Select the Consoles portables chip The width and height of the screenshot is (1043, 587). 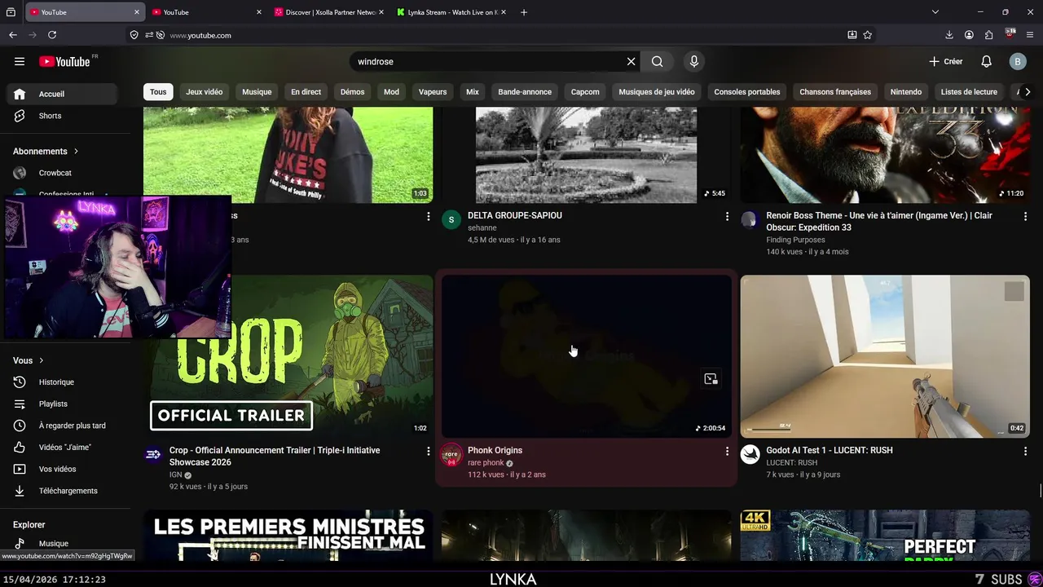coord(747,92)
